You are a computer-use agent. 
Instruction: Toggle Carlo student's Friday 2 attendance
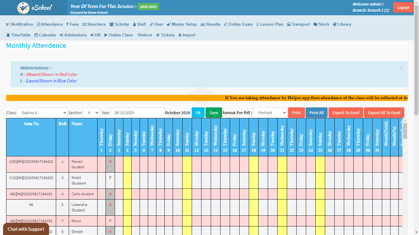tap(110, 194)
